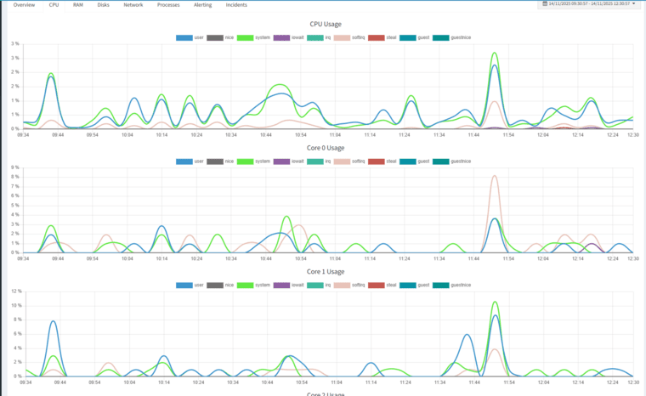
Task: Toggle nice series in Core 0 legend
Action: click(x=220, y=161)
